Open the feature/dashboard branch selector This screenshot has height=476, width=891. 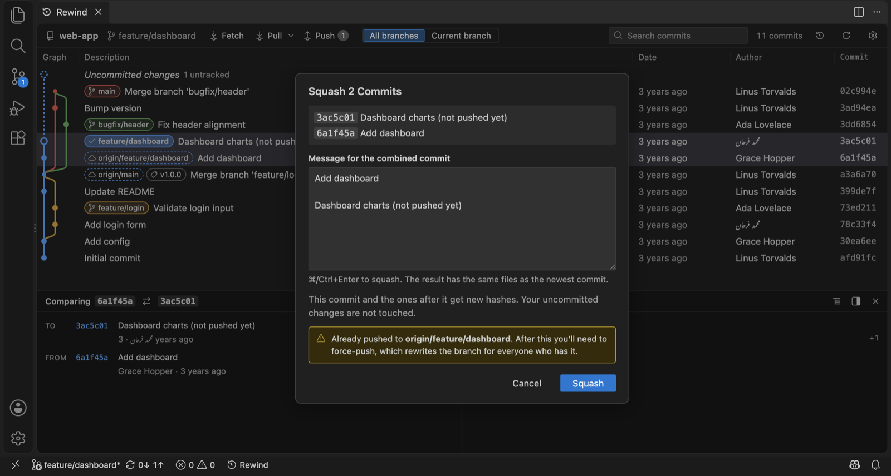(151, 36)
